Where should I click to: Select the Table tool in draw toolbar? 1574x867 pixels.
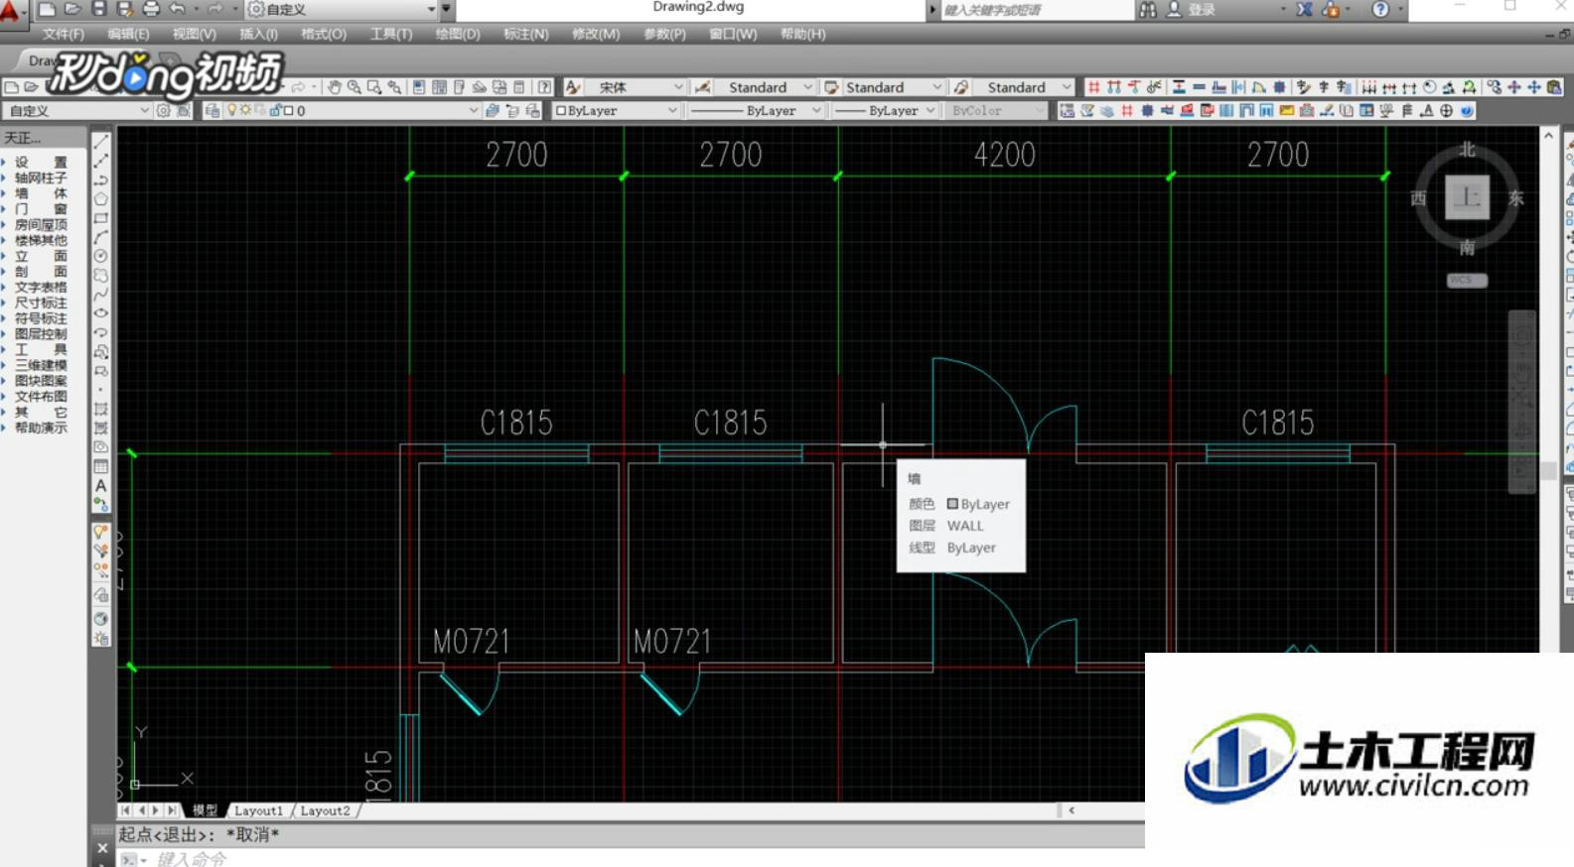(101, 466)
